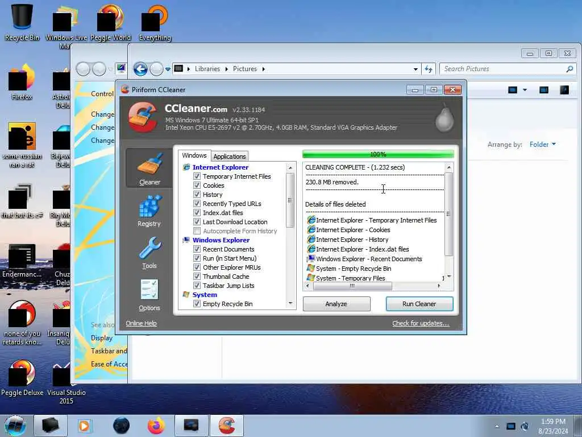
Task: Click the Back arrow in Pictures explorer window
Action: [x=140, y=69]
